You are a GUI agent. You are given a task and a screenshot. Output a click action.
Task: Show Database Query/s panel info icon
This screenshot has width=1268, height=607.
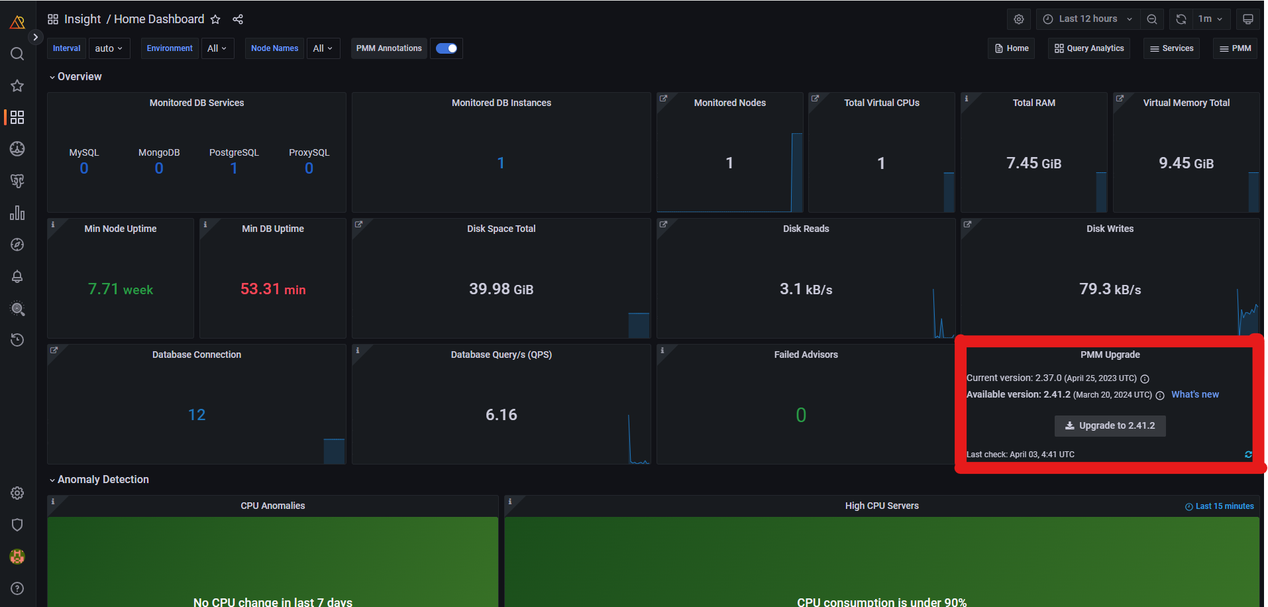point(358,351)
